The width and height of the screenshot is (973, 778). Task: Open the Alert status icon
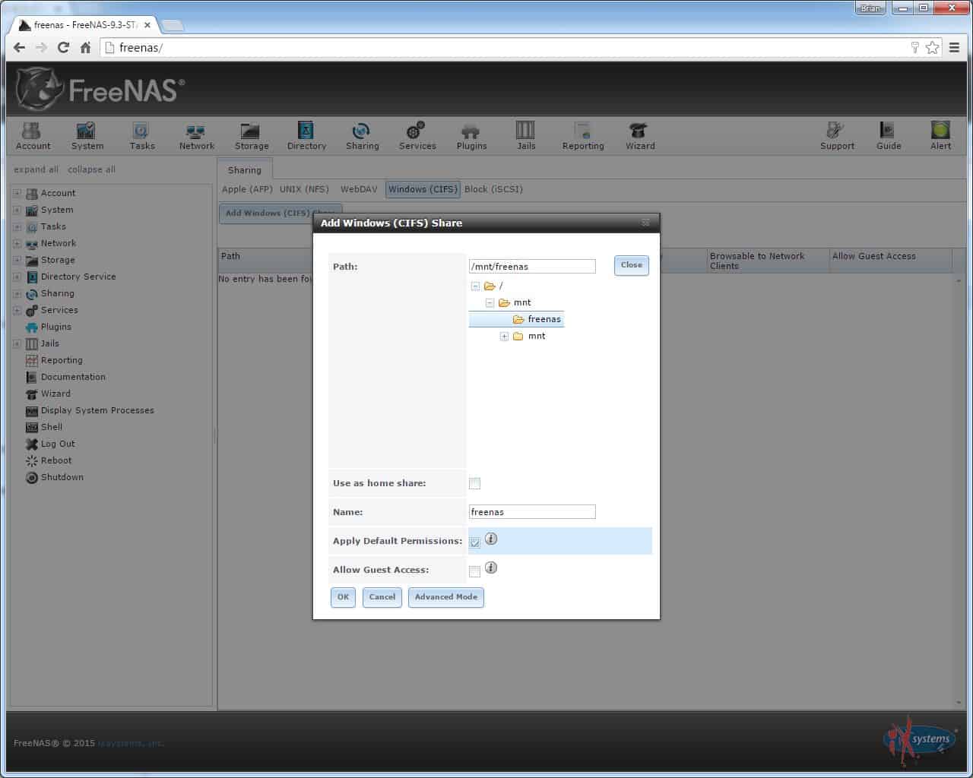pos(940,136)
